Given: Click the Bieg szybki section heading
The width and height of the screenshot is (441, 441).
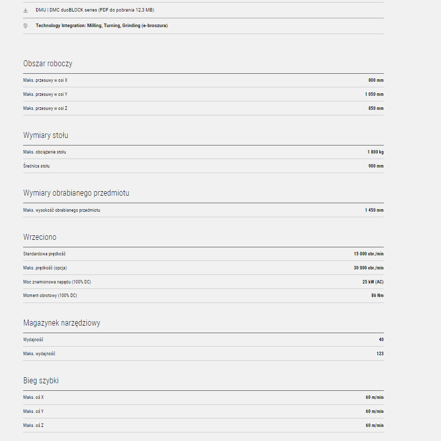Looking at the screenshot, I should (x=41, y=381).
